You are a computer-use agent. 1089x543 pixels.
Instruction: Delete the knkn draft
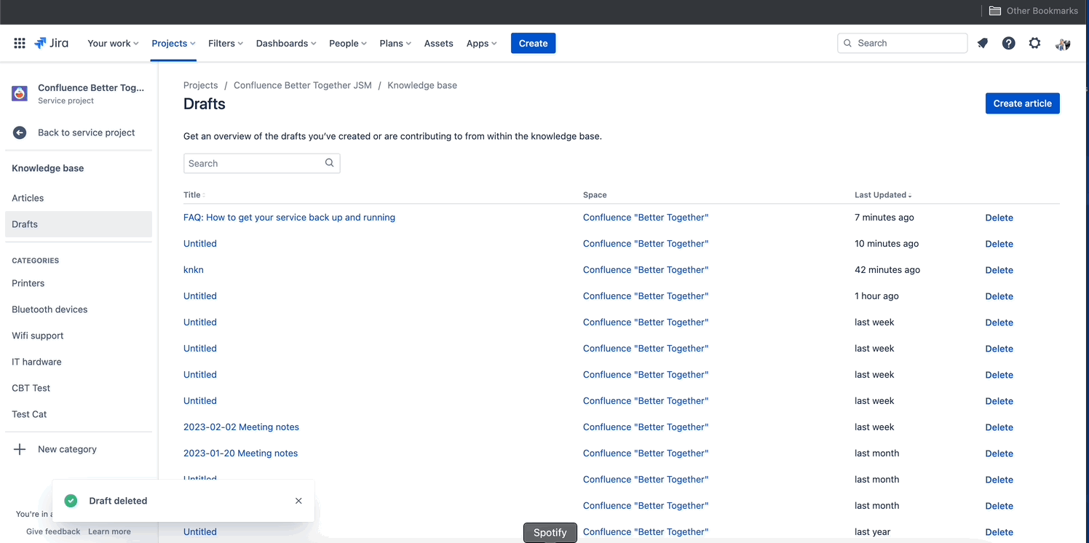(x=999, y=270)
